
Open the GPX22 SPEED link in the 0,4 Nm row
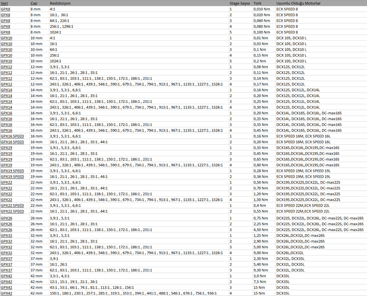coord(12,206)
